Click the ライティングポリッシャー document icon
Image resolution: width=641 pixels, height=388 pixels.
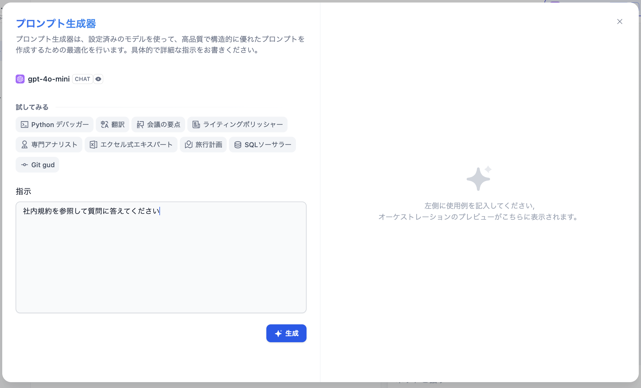[196, 124]
